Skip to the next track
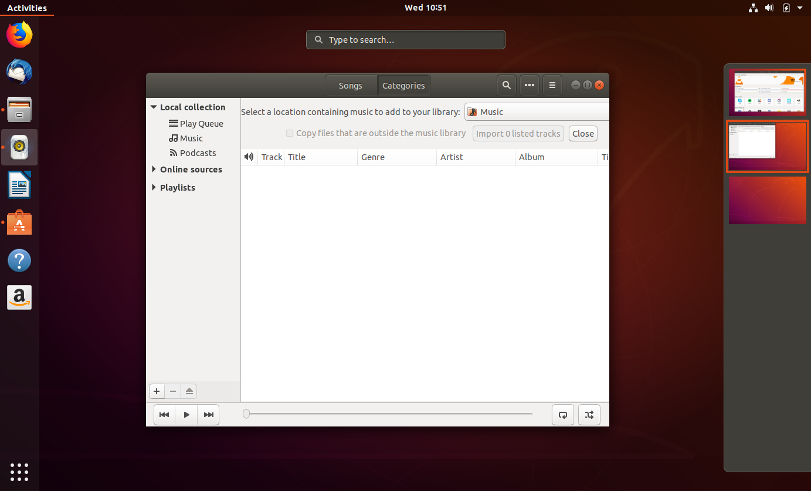This screenshot has width=811, height=491. [x=208, y=414]
